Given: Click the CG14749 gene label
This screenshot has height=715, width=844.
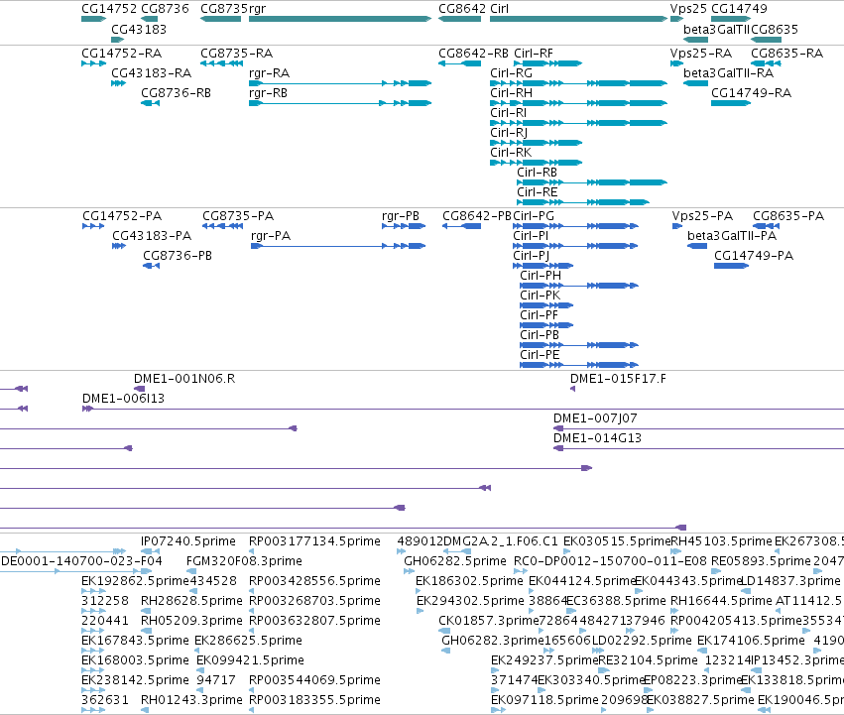Looking at the screenshot, I should (739, 9).
